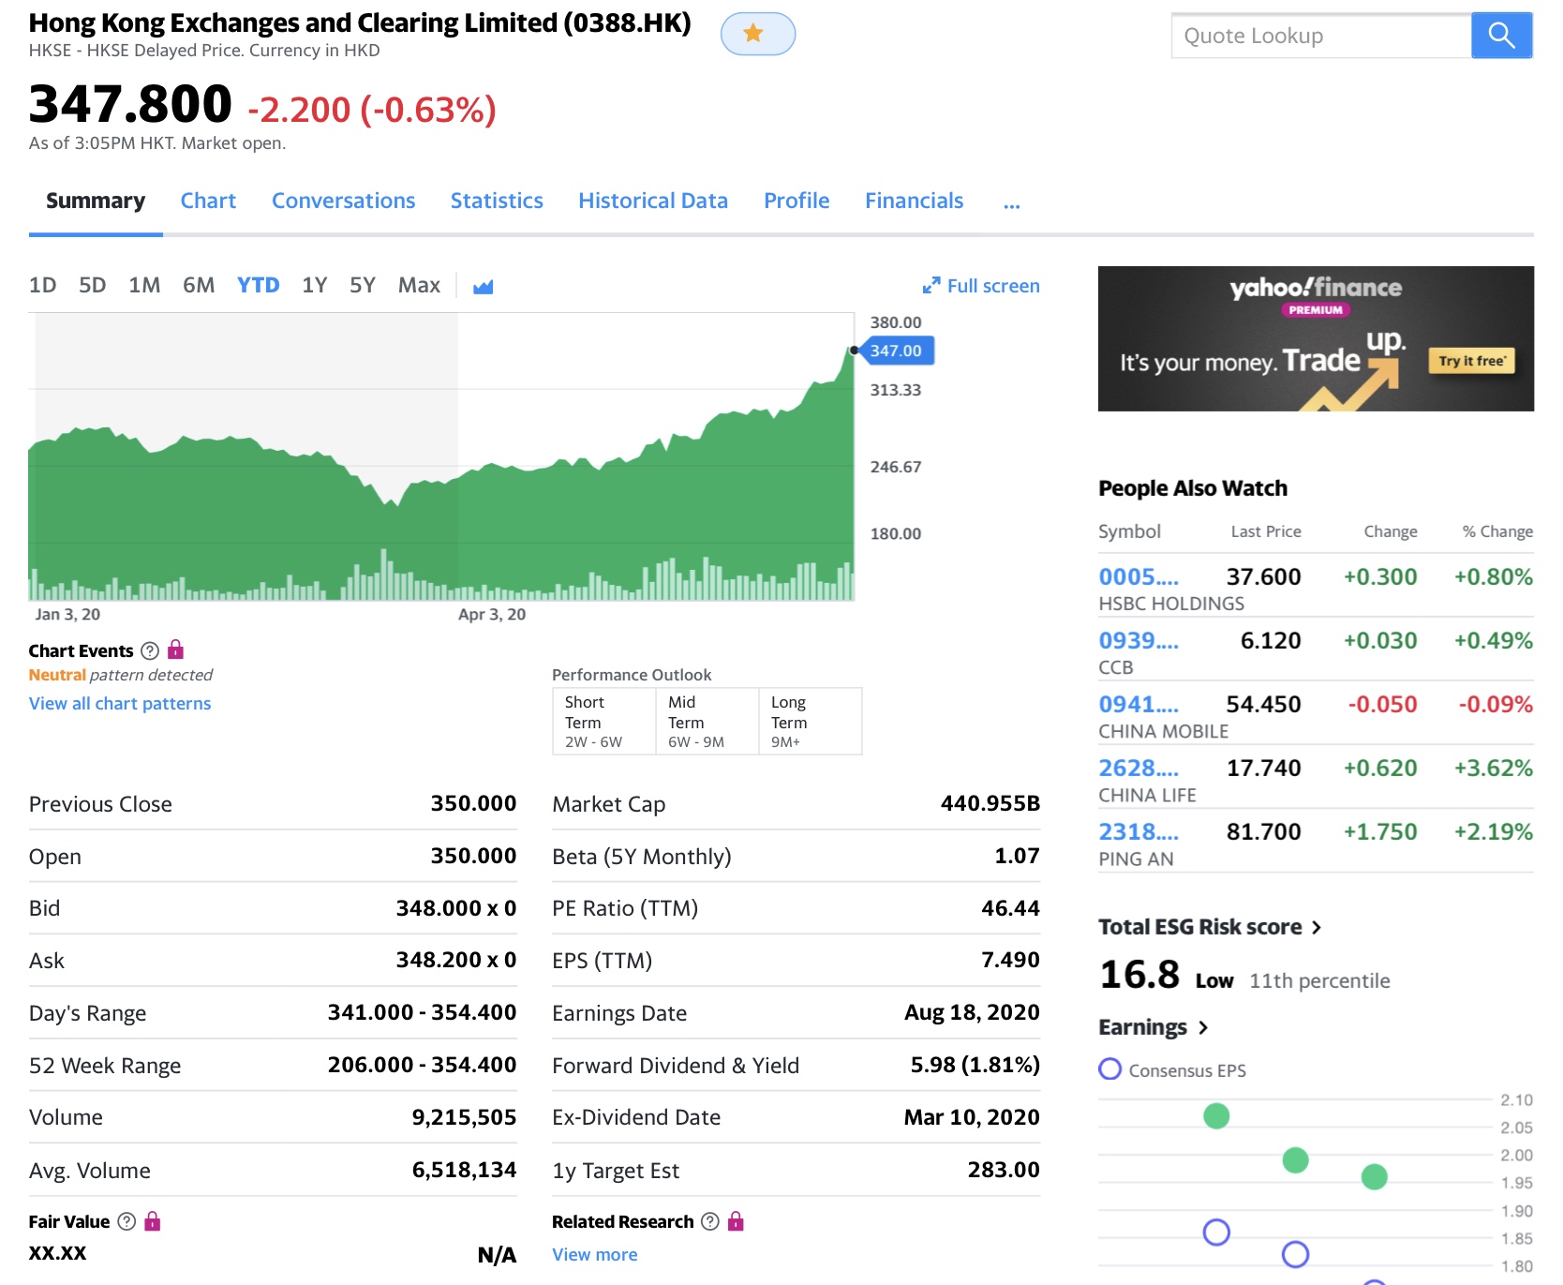Click the 52 Week Range value

click(x=422, y=1065)
